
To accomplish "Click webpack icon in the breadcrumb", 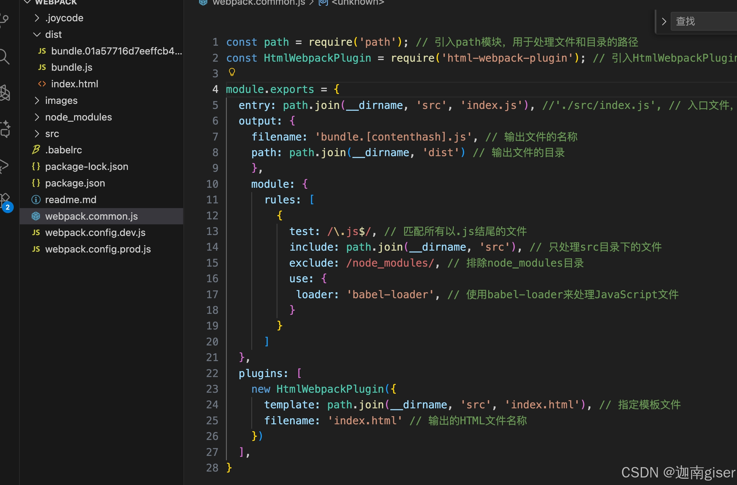I will coord(203,3).
